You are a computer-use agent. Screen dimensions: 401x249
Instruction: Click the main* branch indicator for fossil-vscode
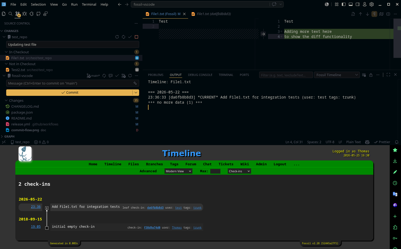[x=93, y=76]
